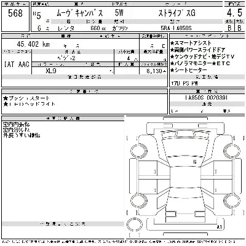Image resolution: width=246 pixels, height=246 pixels.
Task: Select the recycle fee 8,130
Action: point(156,71)
